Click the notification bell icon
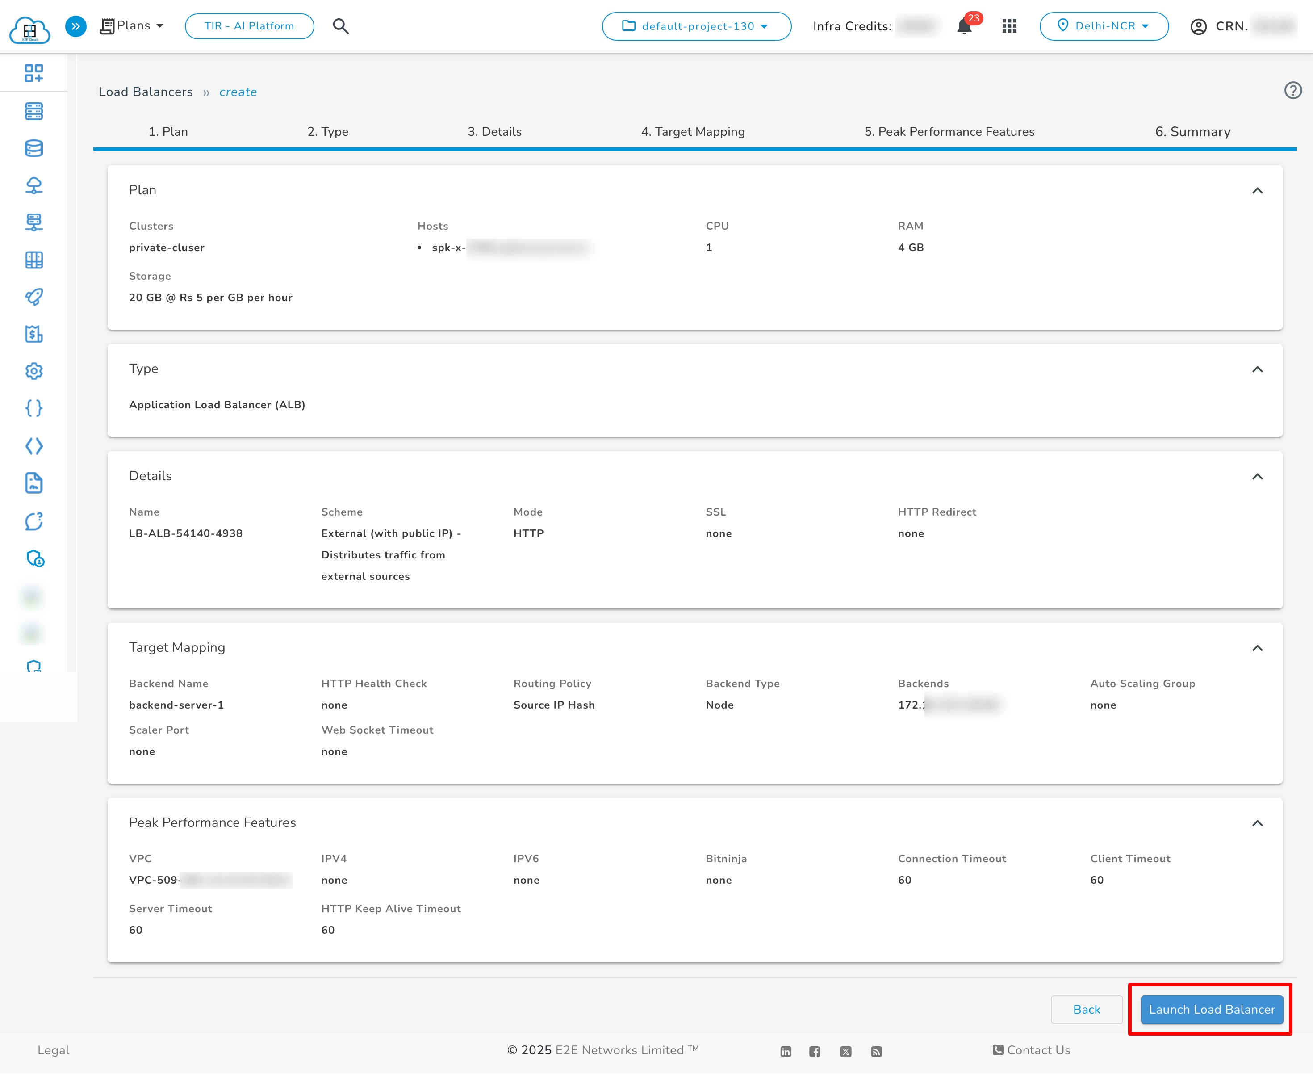 tap(963, 27)
